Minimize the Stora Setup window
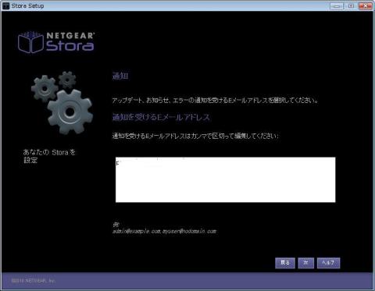 [337, 5]
